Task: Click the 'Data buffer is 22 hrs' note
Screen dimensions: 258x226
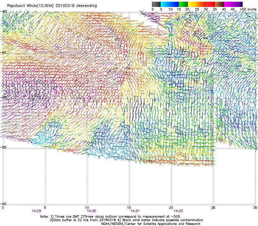Action: point(126,220)
